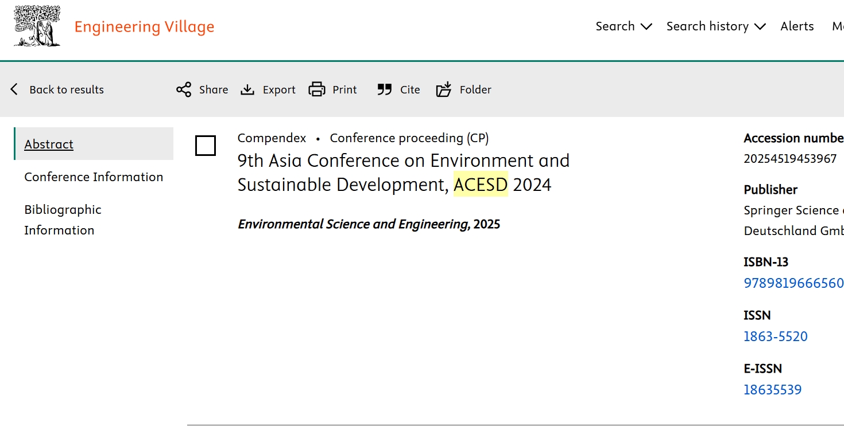This screenshot has width=844, height=442.
Task: Go to Conference Information section
Action: tap(94, 177)
